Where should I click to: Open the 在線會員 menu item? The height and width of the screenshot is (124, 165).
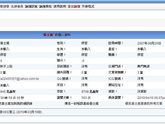click(x=17, y=6)
